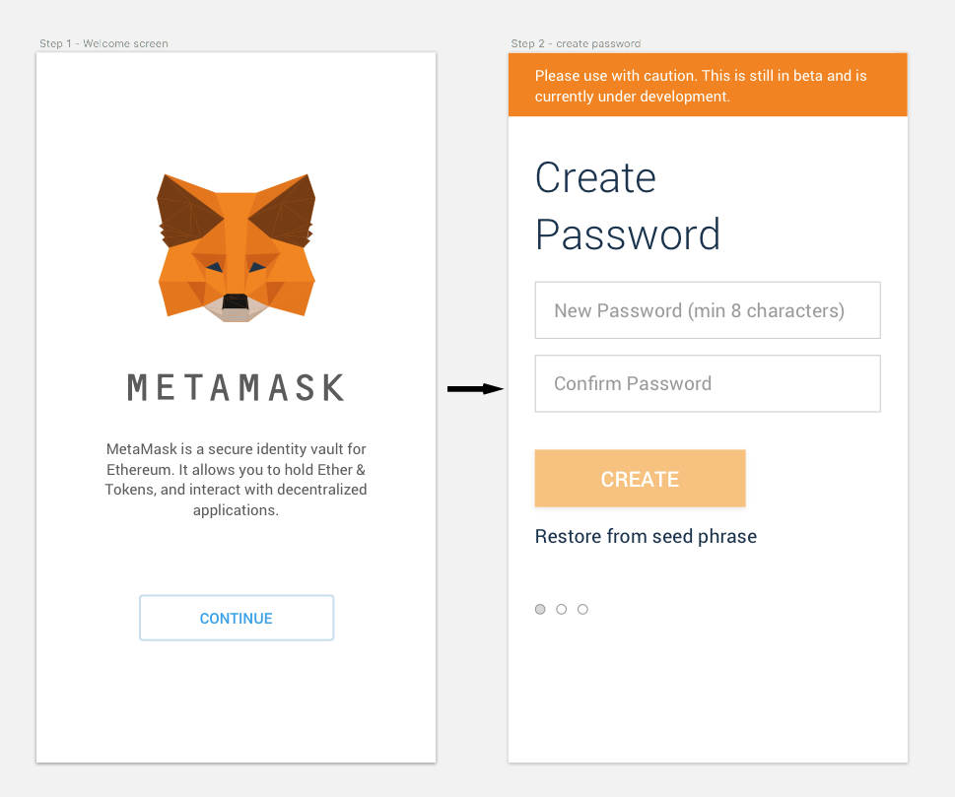
Task: Open Restore from seed phrase
Action: tap(646, 536)
